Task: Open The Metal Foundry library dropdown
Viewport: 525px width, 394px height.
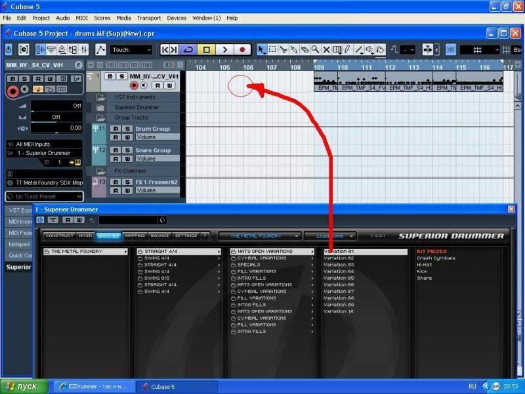Action: click(260, 236)
